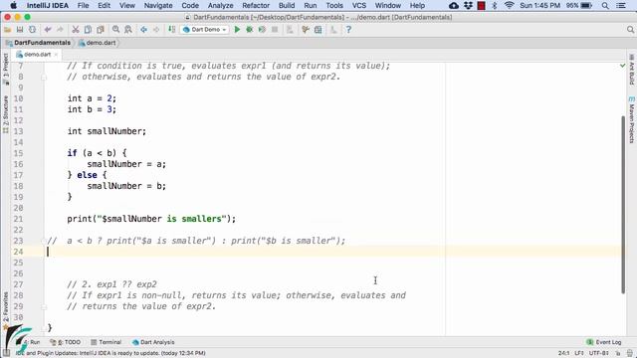Open the Dropbox menu bar icon
Image resolution: width=637 pixels, height=358 pixels.
[x=468, y=6]
